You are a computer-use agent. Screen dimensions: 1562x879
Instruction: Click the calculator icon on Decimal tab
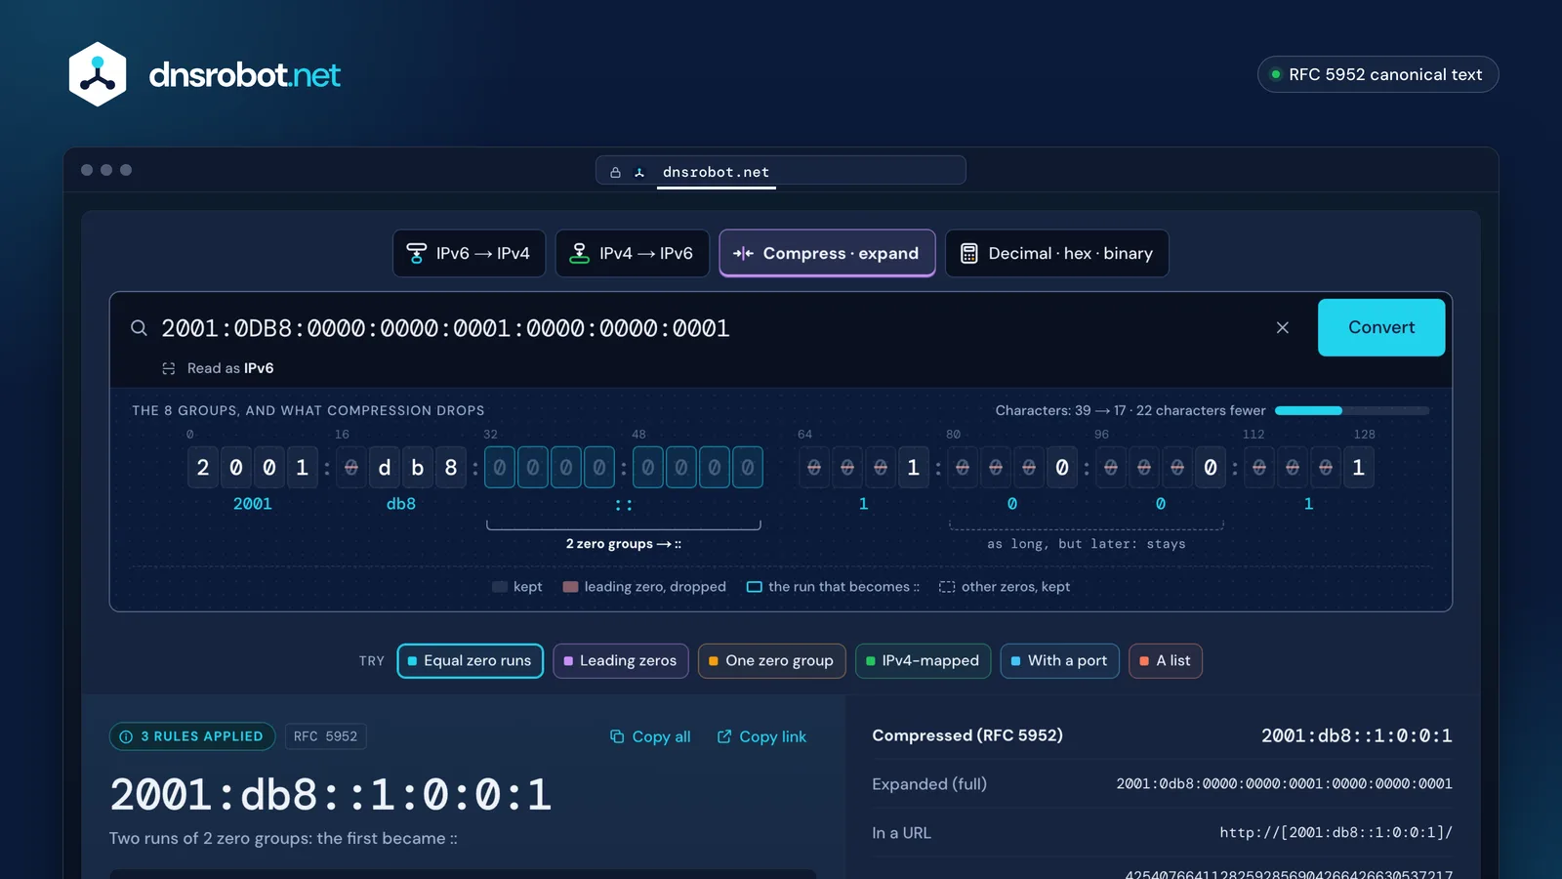coord(968,253)
